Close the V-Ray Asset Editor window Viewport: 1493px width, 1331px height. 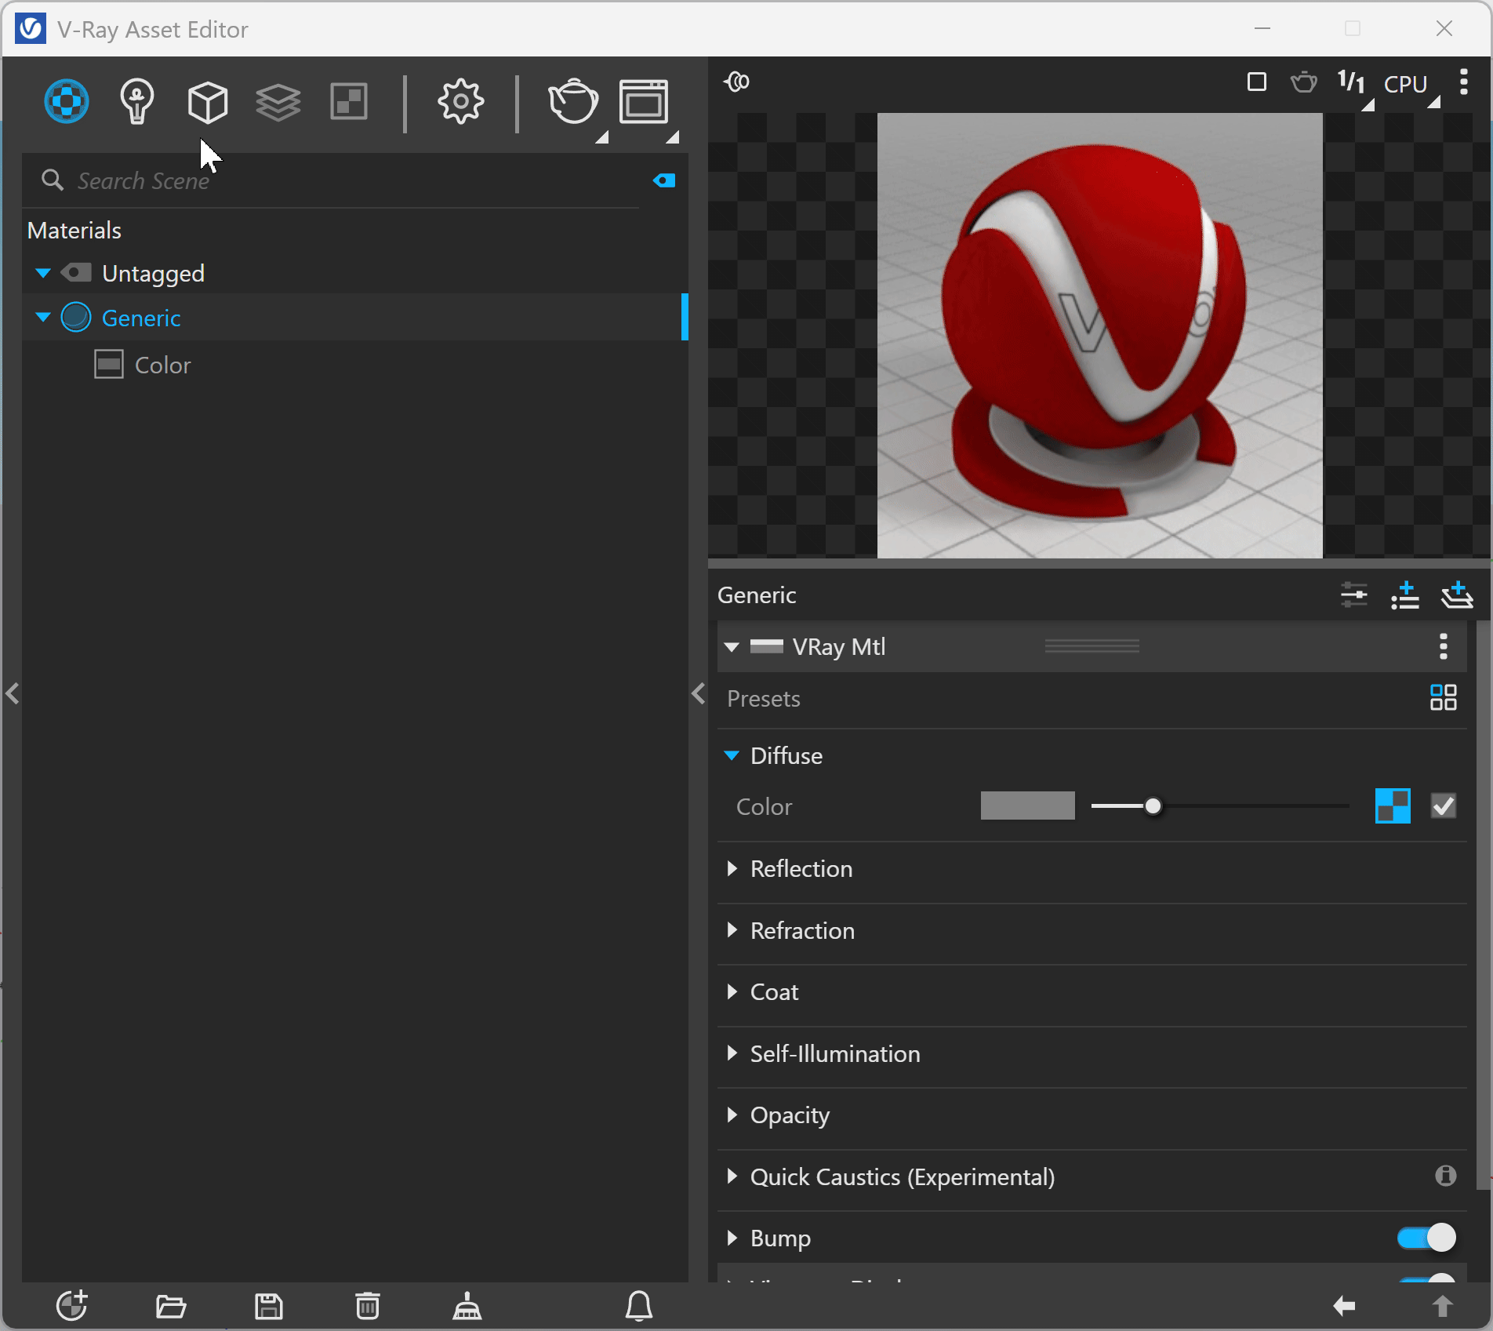tap(1444, 29)
